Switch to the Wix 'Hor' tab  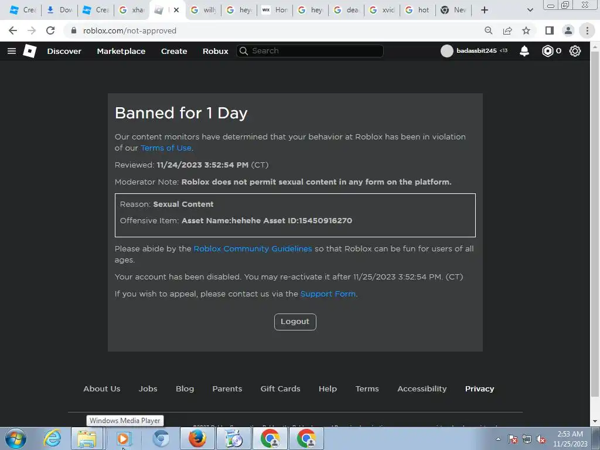274,10
